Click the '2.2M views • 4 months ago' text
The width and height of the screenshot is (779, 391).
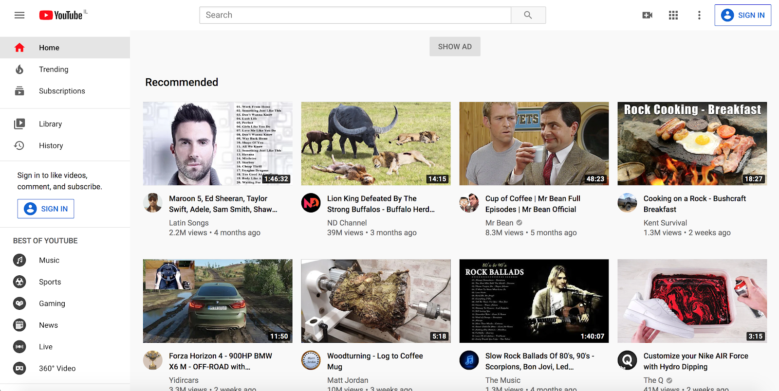pos(215,233)
